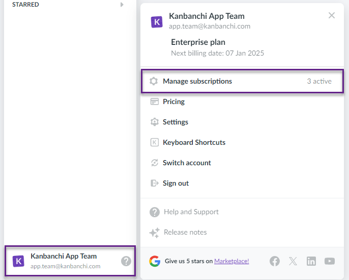Open the X (Twitter) icon
The image size is (349, 280).
[293, 261]
